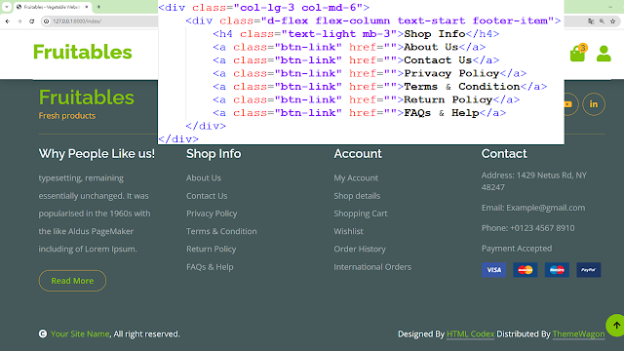Click the back-to-top arrow button

click(x=615, y=325)
